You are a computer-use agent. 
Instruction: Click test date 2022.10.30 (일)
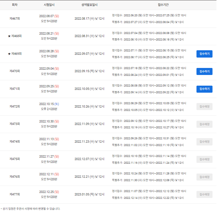[x=49, y=121]
